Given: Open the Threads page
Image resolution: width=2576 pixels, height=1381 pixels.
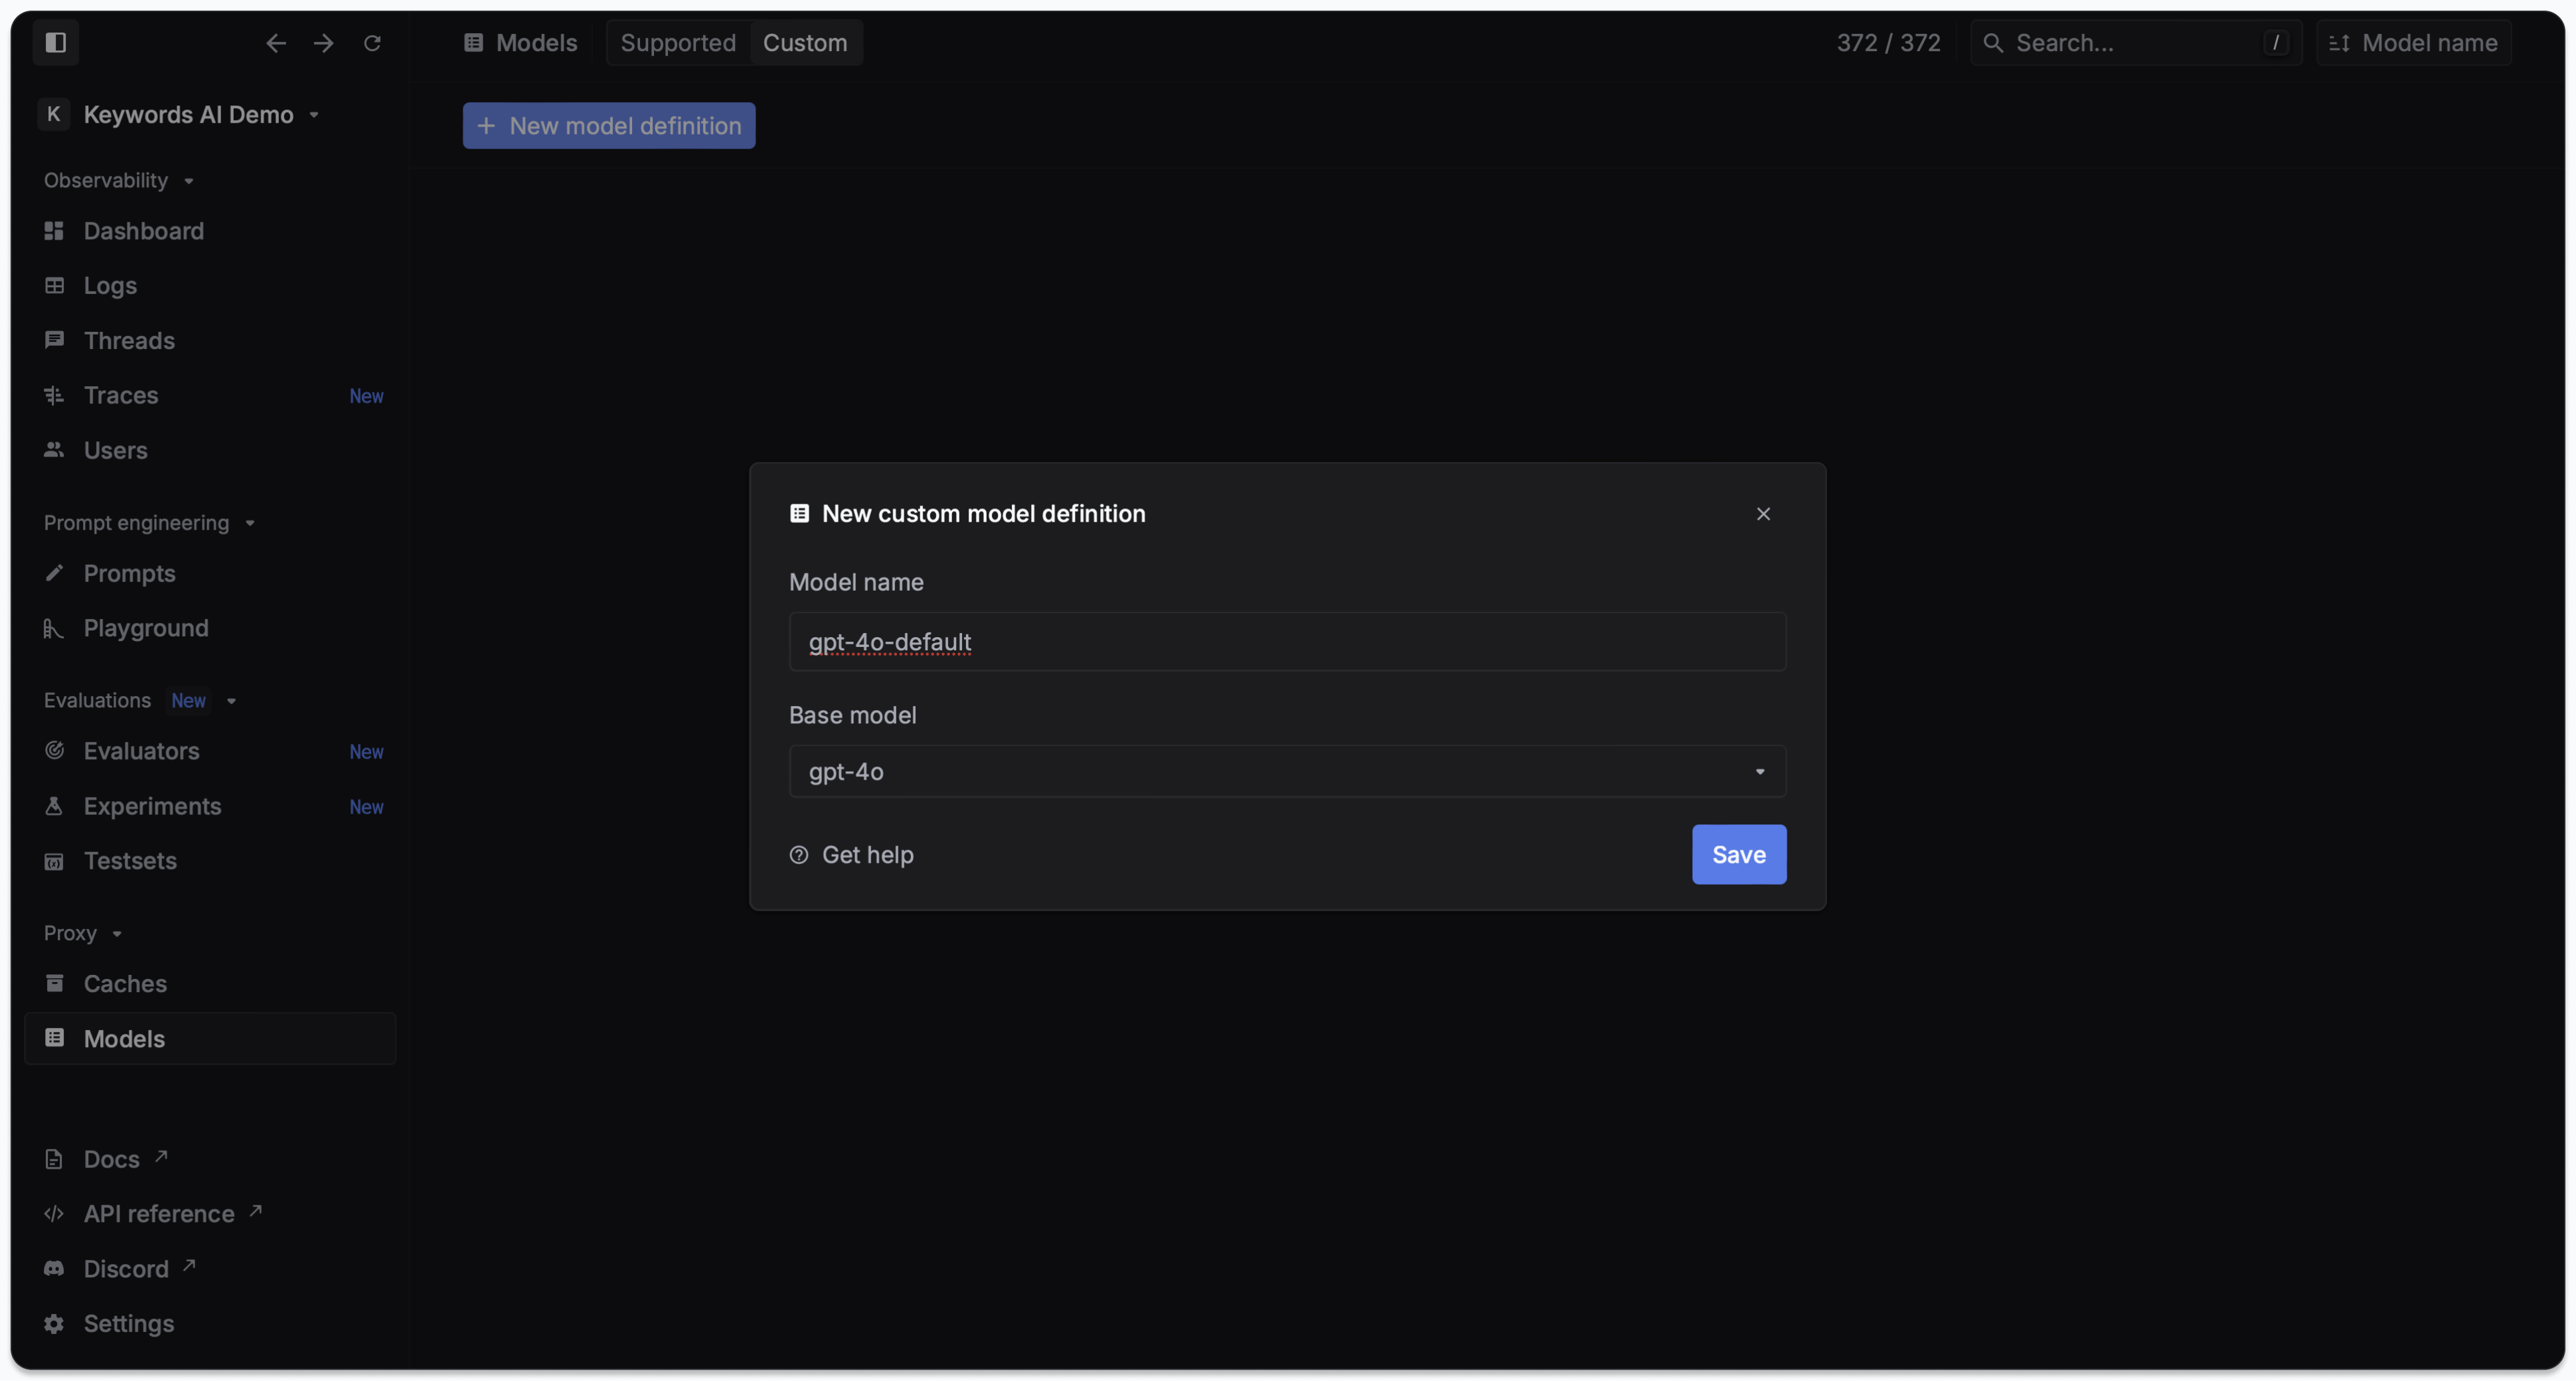Looking at the screenshot, I should (210, 340).
